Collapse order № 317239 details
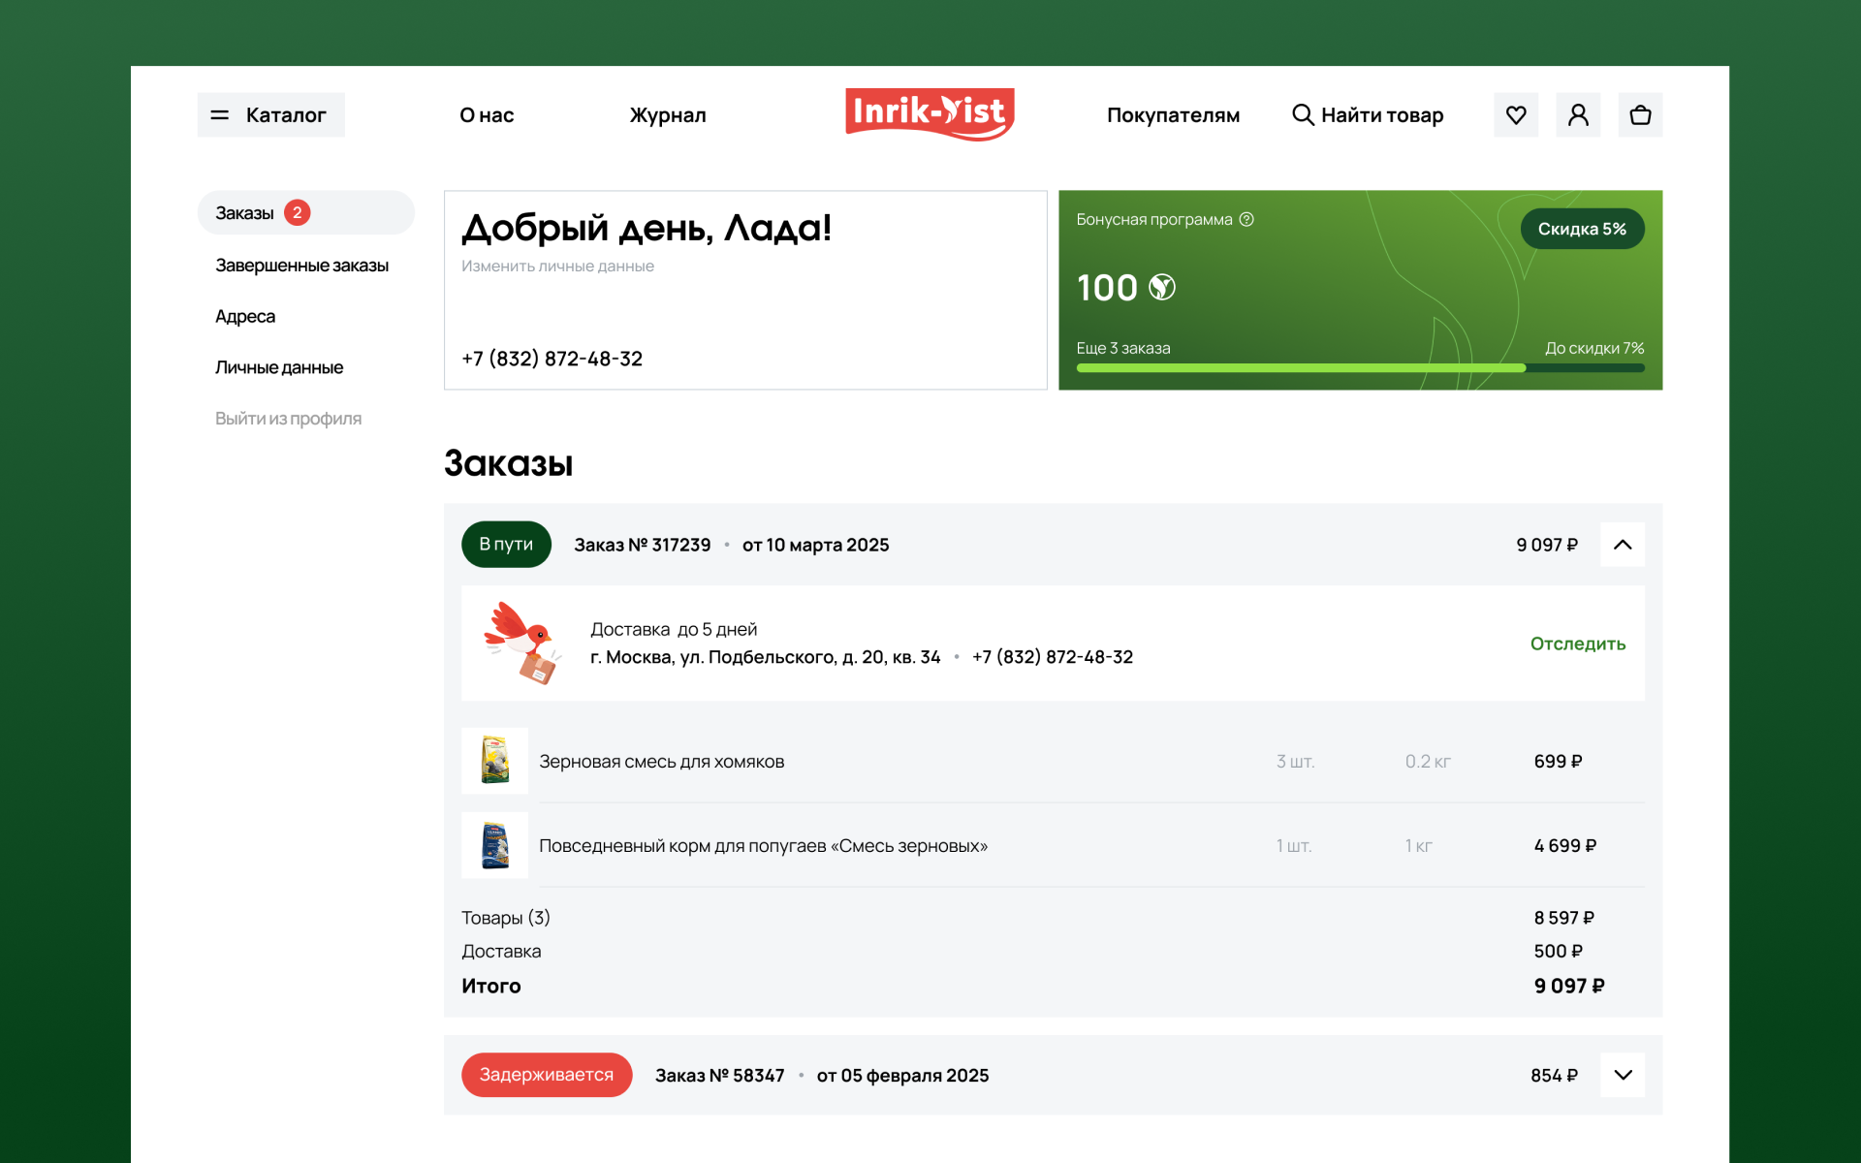Viewport: 1861px width, 1163px height. [1622, 545]
